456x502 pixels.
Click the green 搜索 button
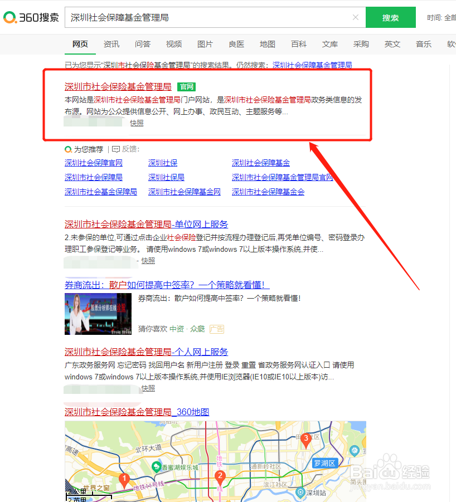(391, 17)
